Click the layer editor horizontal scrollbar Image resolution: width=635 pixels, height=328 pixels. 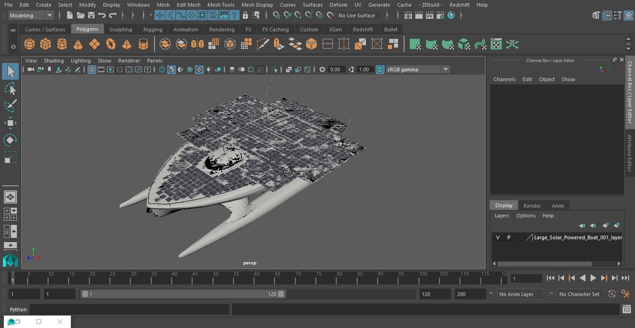click(544, 264)
